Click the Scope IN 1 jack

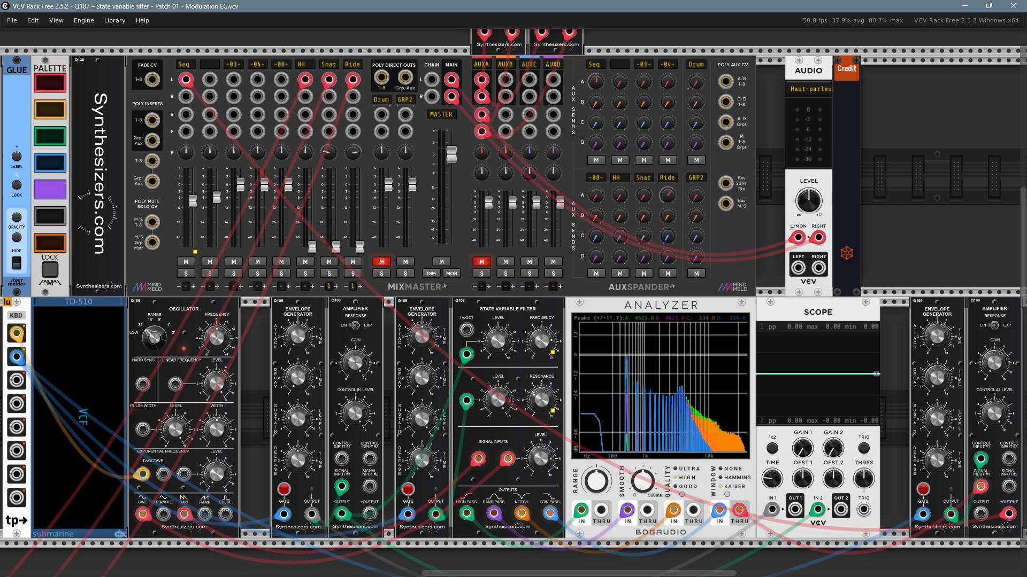[772, 510]
